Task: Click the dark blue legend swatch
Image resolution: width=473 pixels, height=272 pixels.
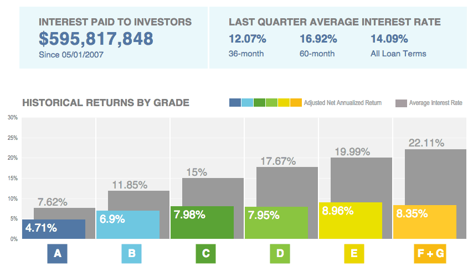Action: tap(235, 103)
